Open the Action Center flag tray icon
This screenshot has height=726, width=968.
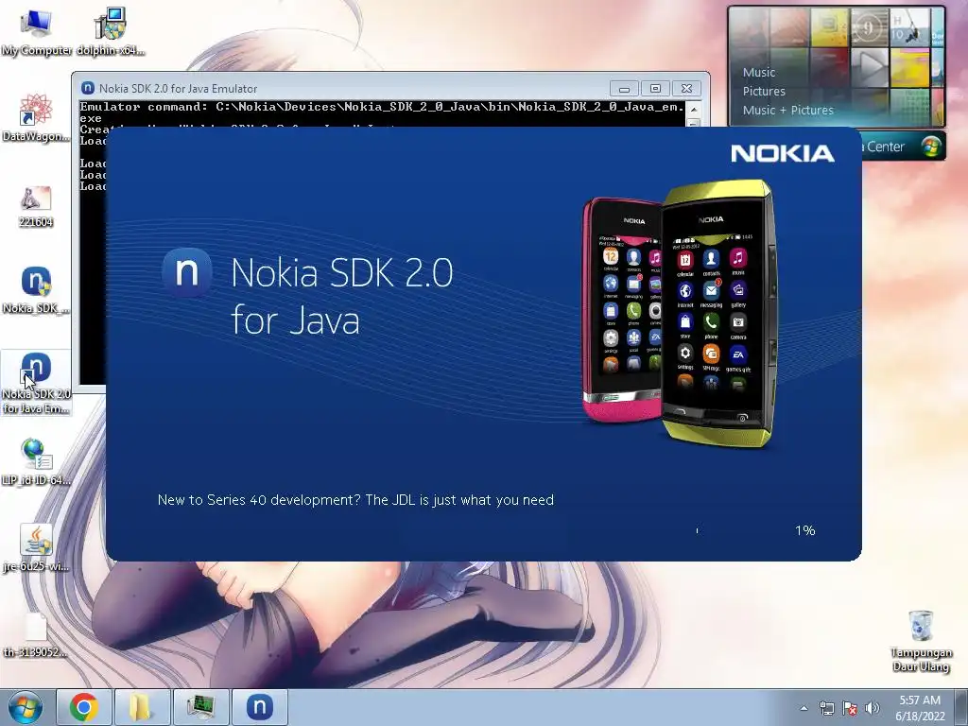850,708
